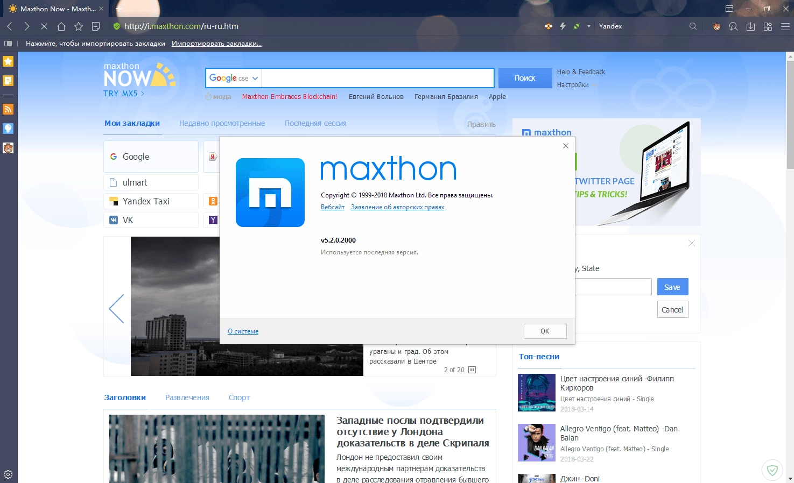Switch to the Развлечения news tab
This screenshot has width=794, height=483.
pyautogui.click(x=187, y=397)
